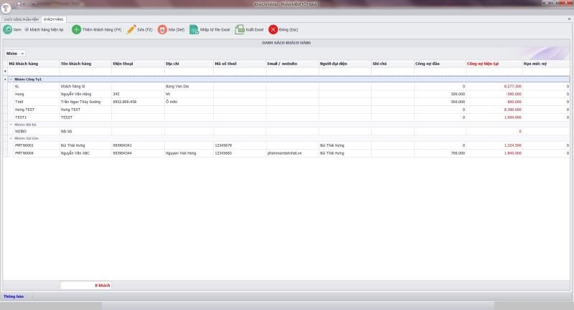Click the Tên khách hàng column header

[85, 63]
